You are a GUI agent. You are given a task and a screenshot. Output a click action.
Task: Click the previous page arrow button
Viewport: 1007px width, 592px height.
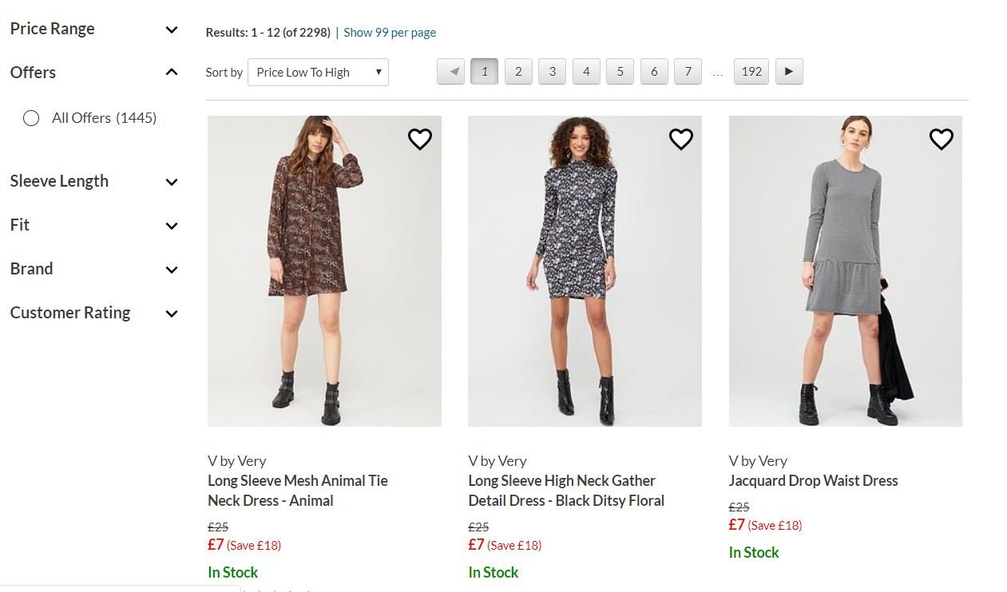tap(451, 72)
